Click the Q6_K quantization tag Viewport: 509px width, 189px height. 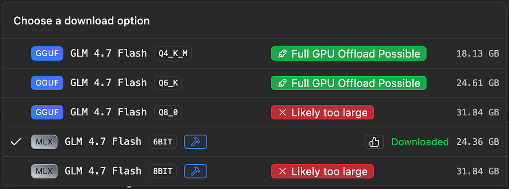168,83
